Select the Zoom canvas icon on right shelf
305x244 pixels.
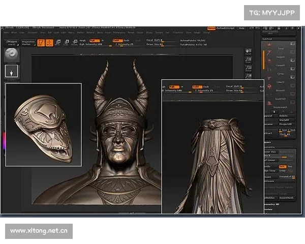pos(249,60)
